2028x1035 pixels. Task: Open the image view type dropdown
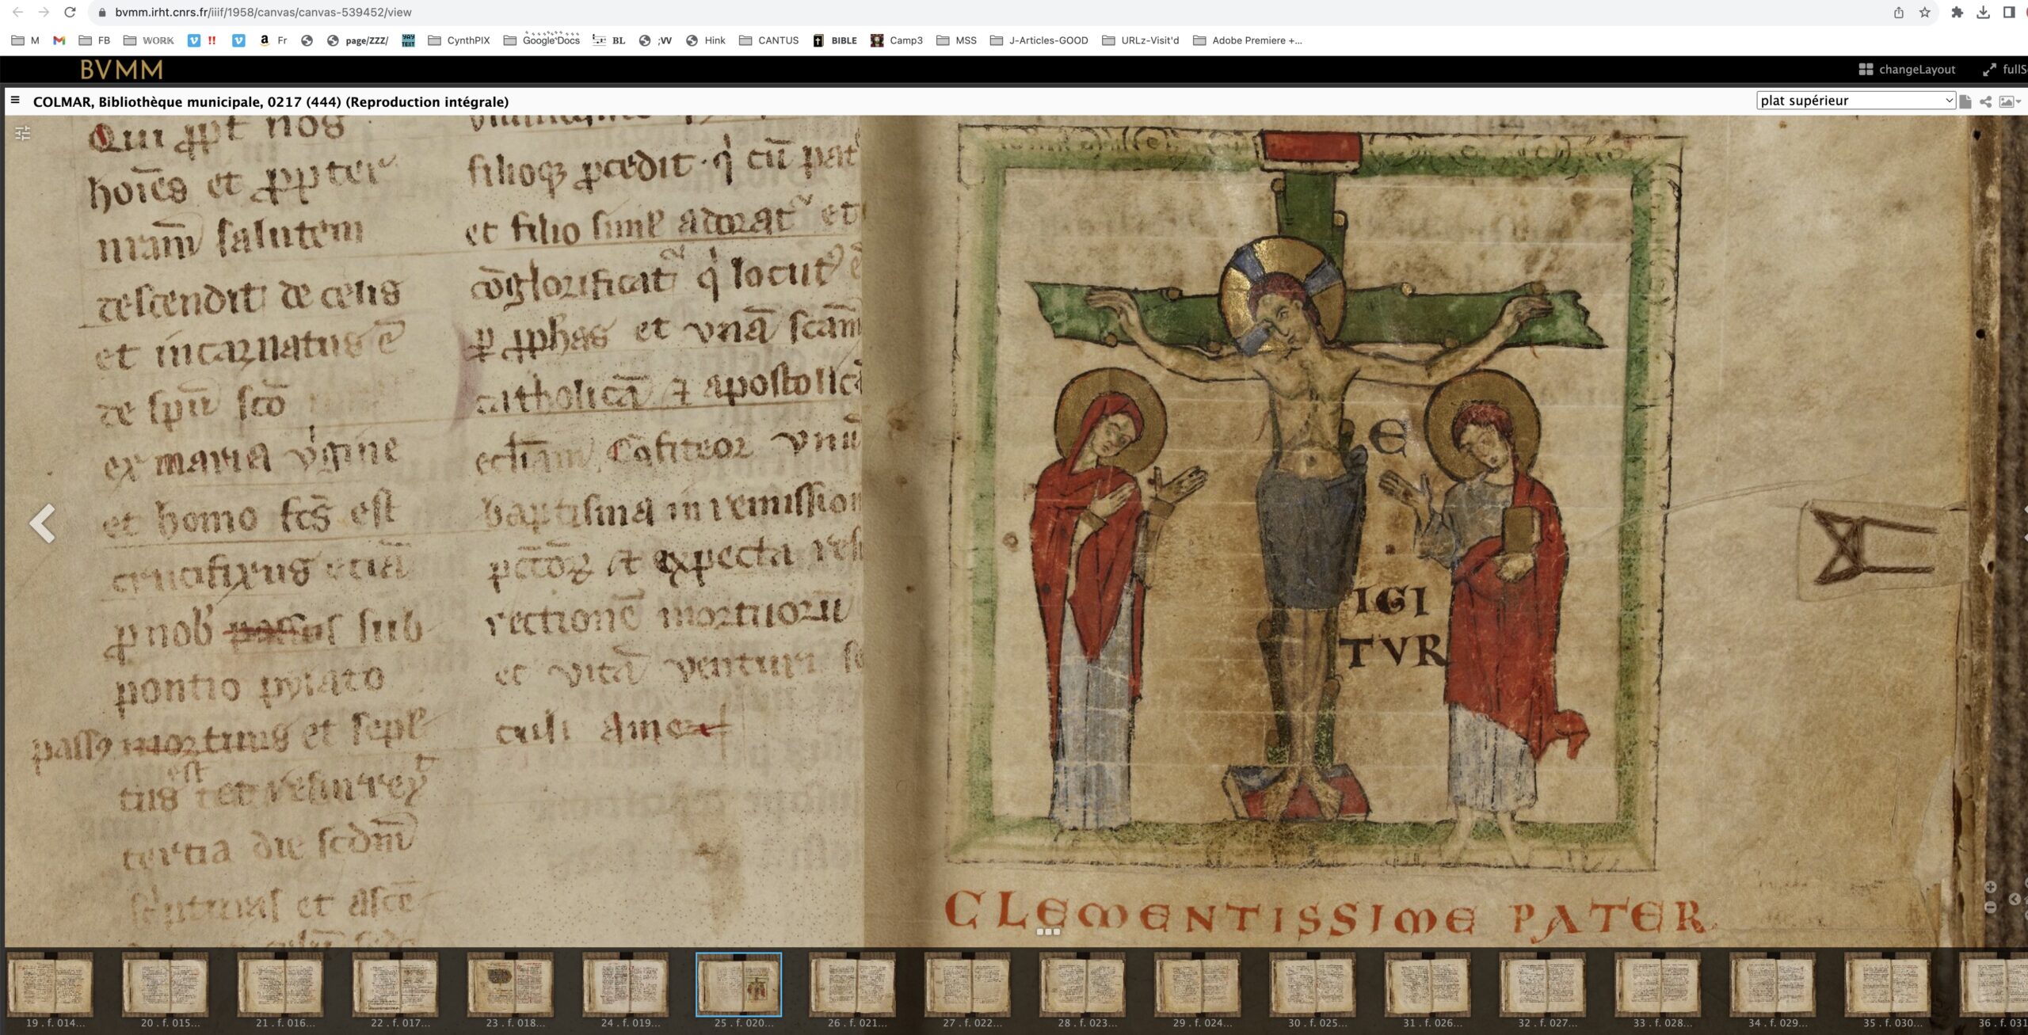[2010, 101]
